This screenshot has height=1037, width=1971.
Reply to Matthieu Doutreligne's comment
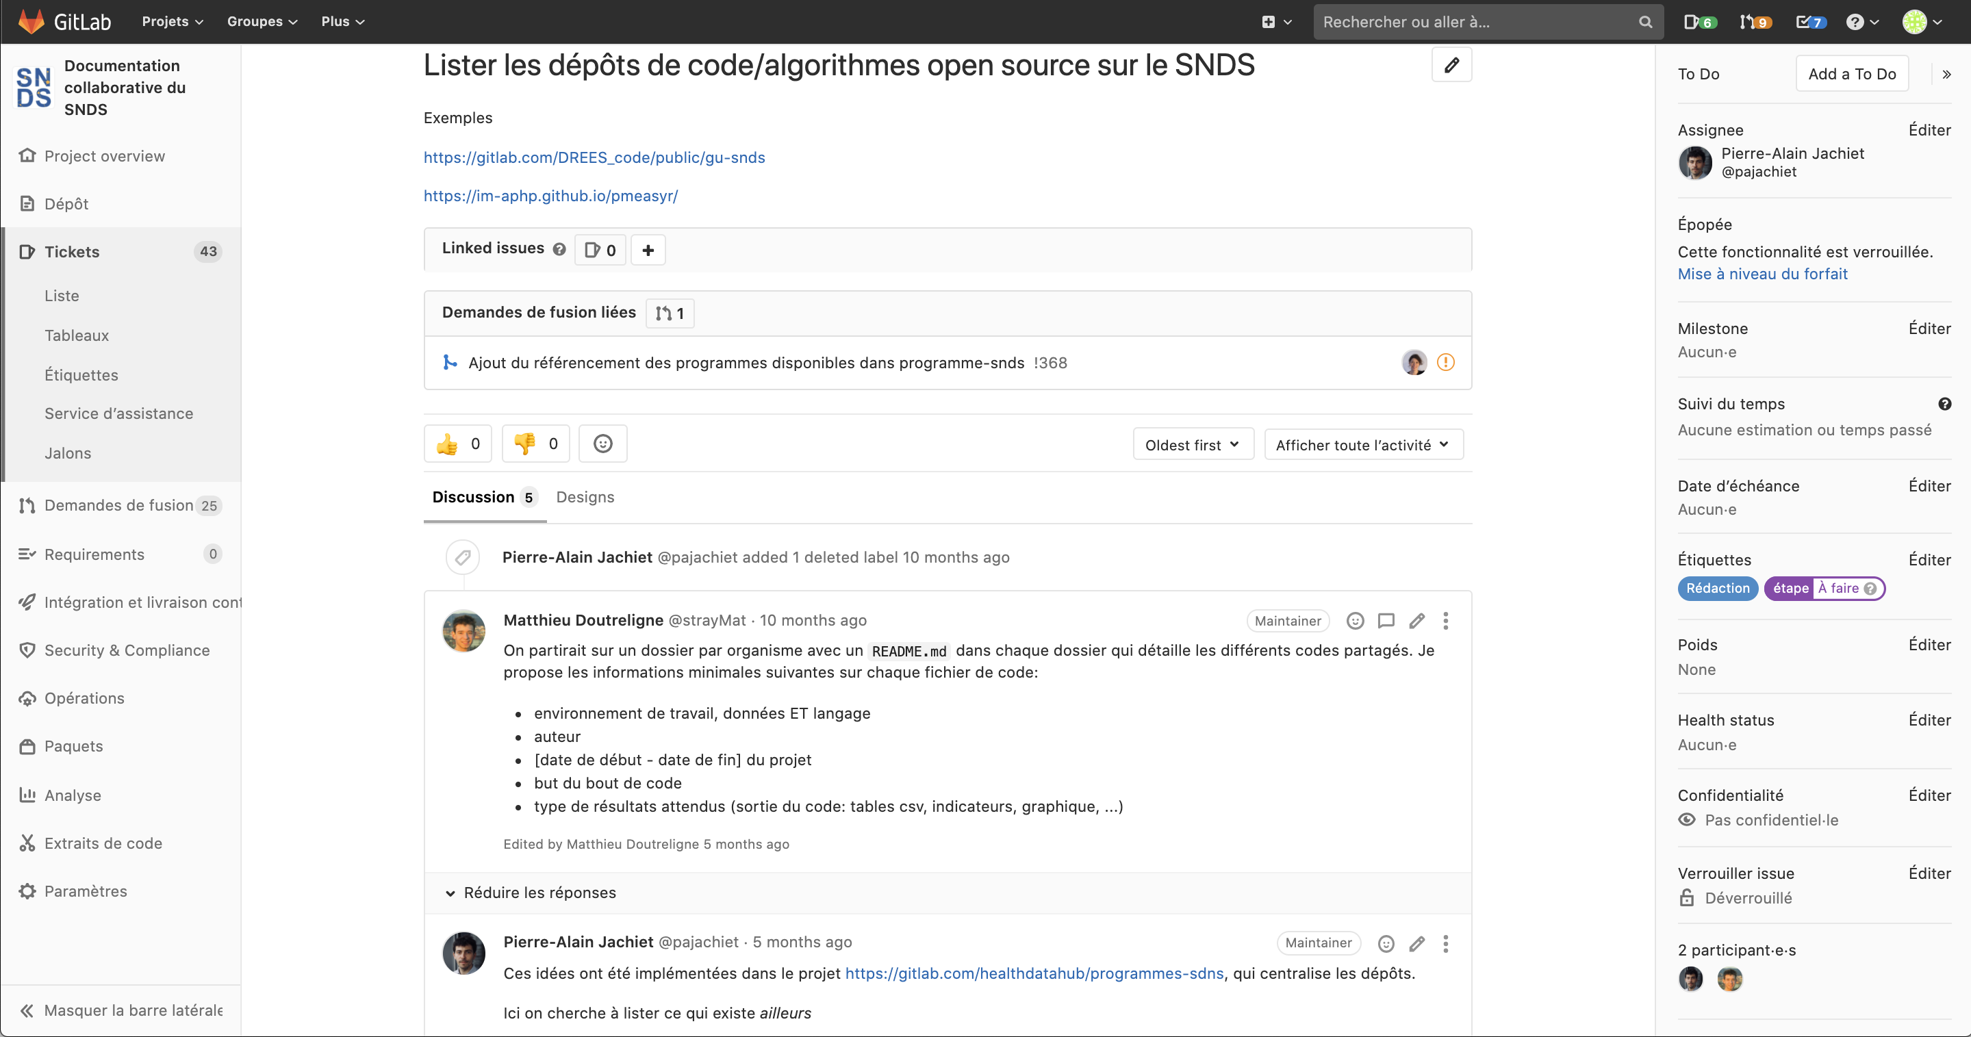1386,620
